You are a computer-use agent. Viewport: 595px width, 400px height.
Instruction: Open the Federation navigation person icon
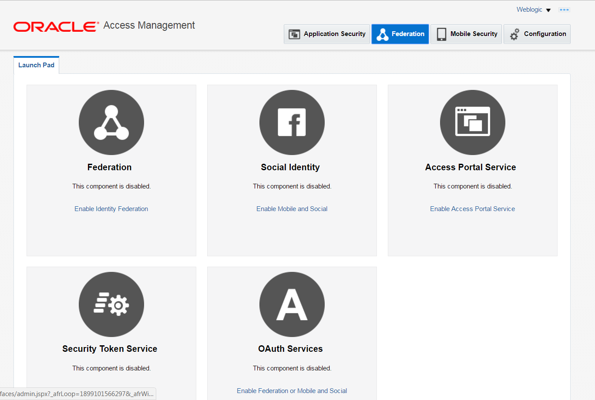tap(382, 34)
